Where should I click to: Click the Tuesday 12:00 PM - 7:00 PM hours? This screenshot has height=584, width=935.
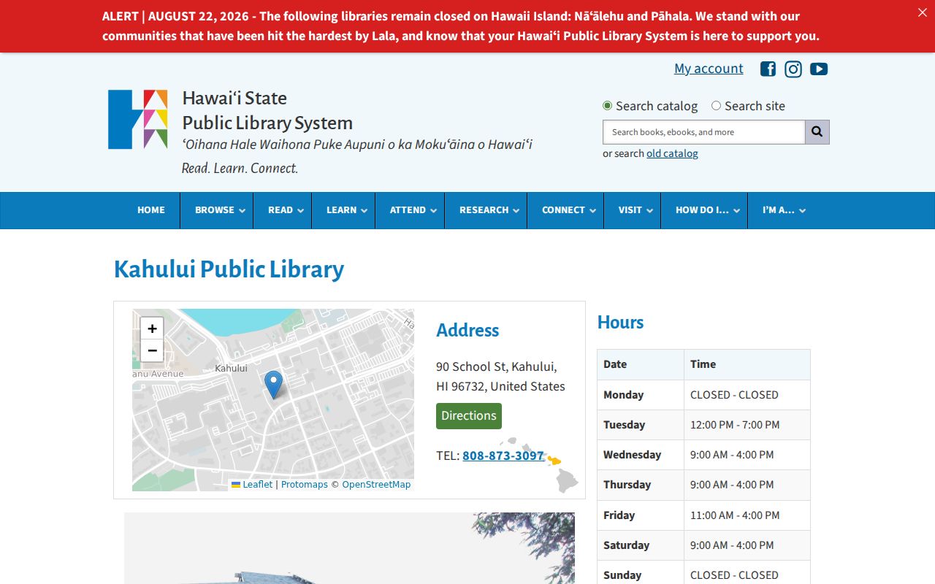pos(735,425)
